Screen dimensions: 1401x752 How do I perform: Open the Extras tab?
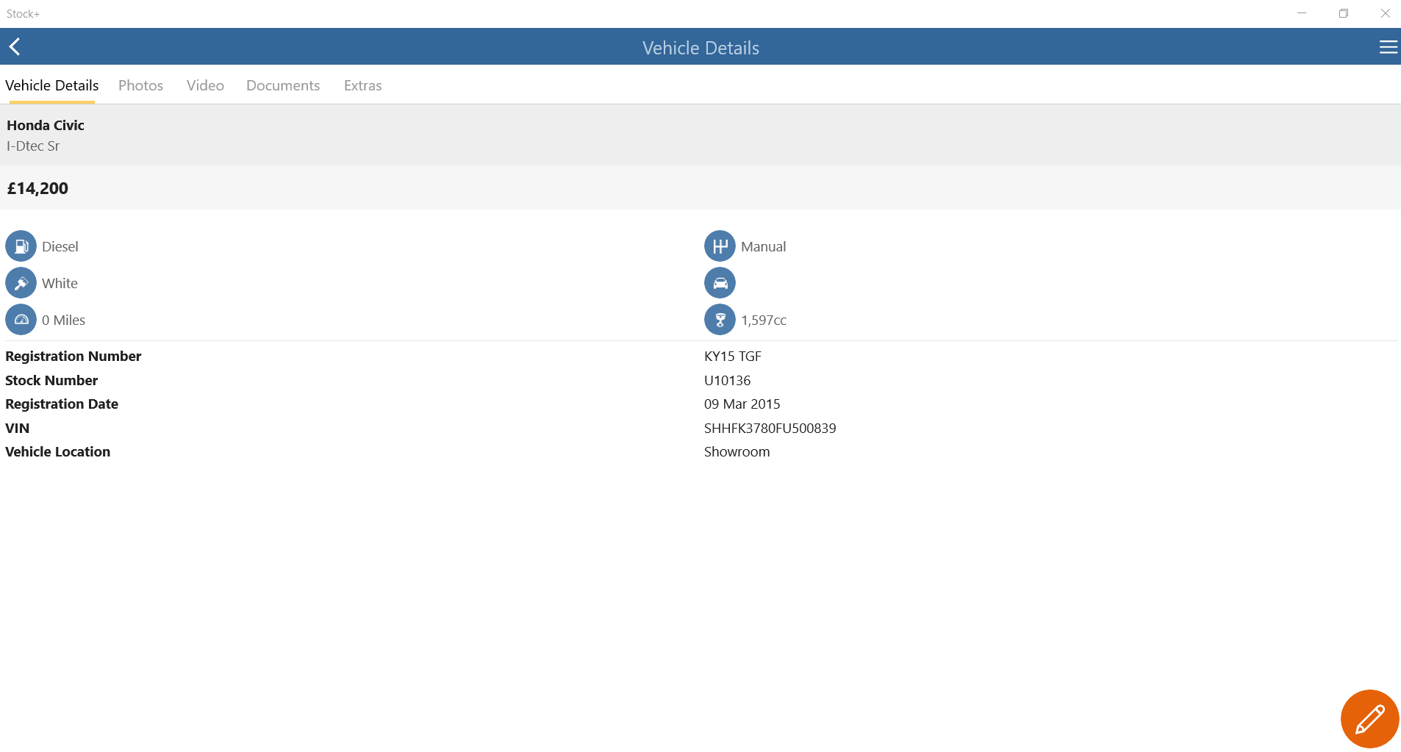pos(363,85)
